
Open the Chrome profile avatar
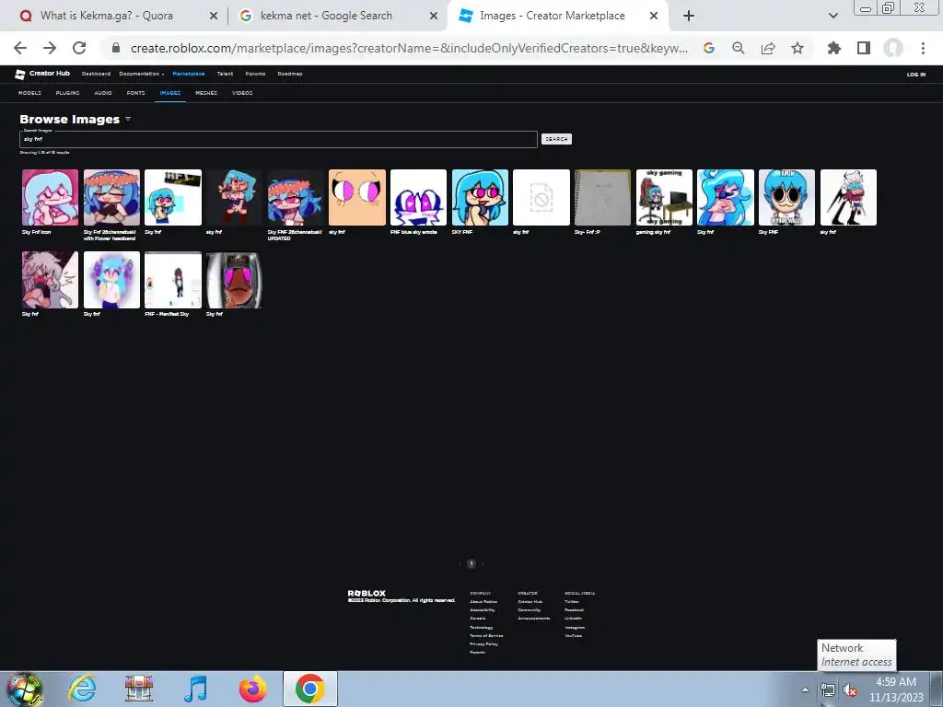point(893,48)
